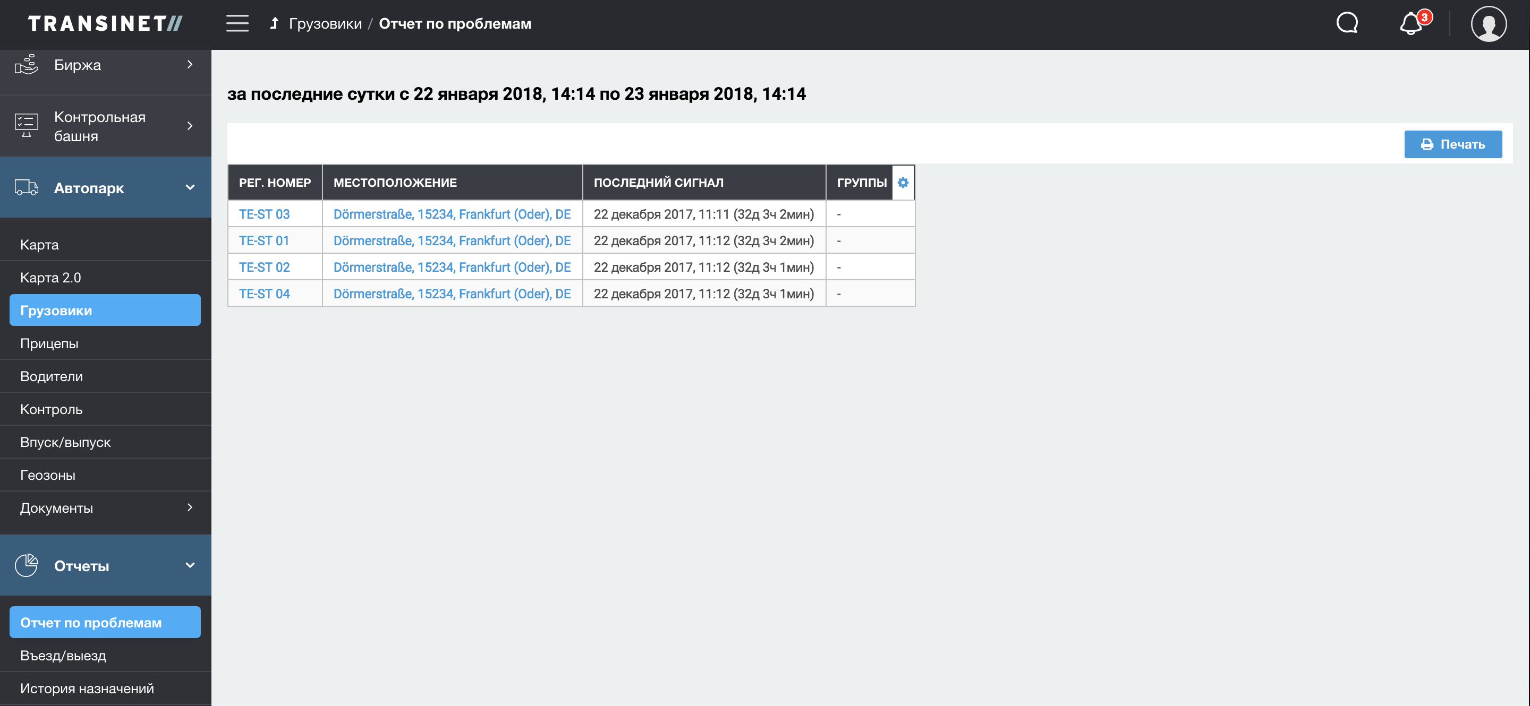The width and height of the screenshot is (1530, 706).
Task: Select Геозоны in sidebar
Action: pos(47,475)
